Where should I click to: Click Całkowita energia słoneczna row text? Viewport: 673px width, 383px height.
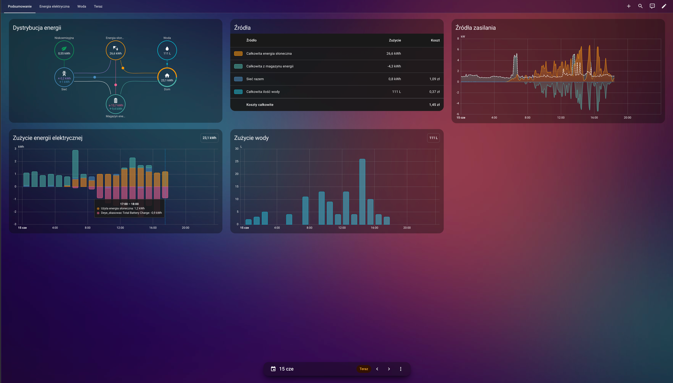pos(269,53)
